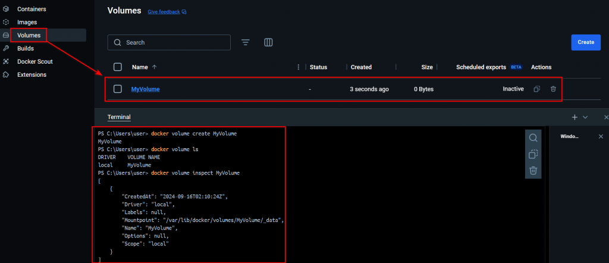Go to Docker Scout
The image size is (609, 263).
click(x=35, y=61)
